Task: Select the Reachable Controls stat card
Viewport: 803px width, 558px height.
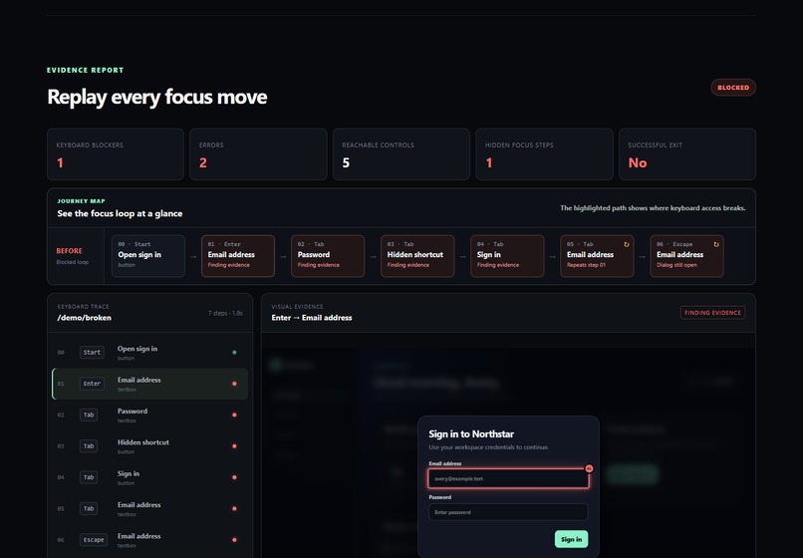Action: (401, 154)
